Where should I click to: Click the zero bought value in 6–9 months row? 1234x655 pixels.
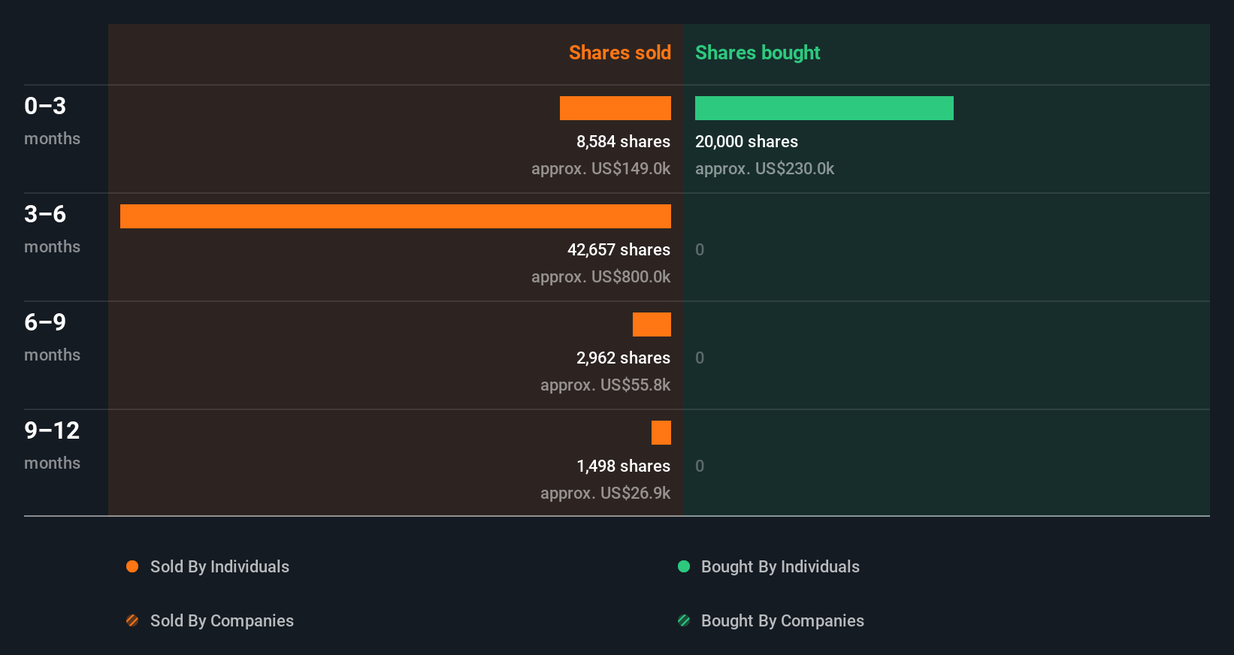pos(700,358)
